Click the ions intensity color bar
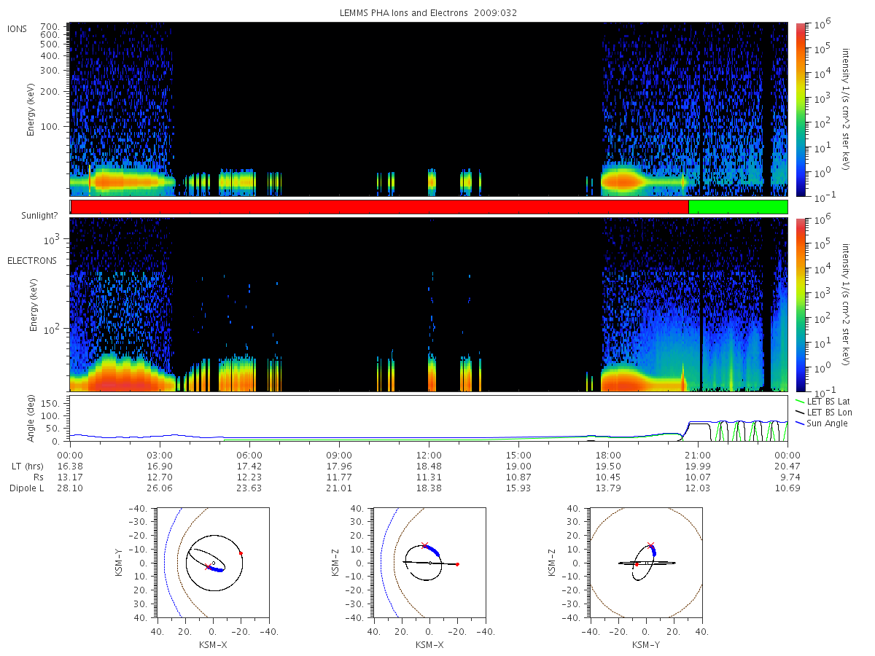This screenshot has width=875, height=656. tap(800, 109)
